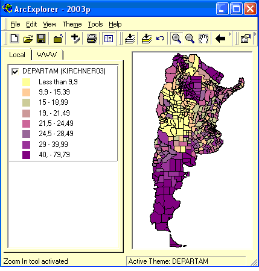This screenshot has width=259, height=271.
Task: Click the back arrow previous extent icon
Action: 220,39
